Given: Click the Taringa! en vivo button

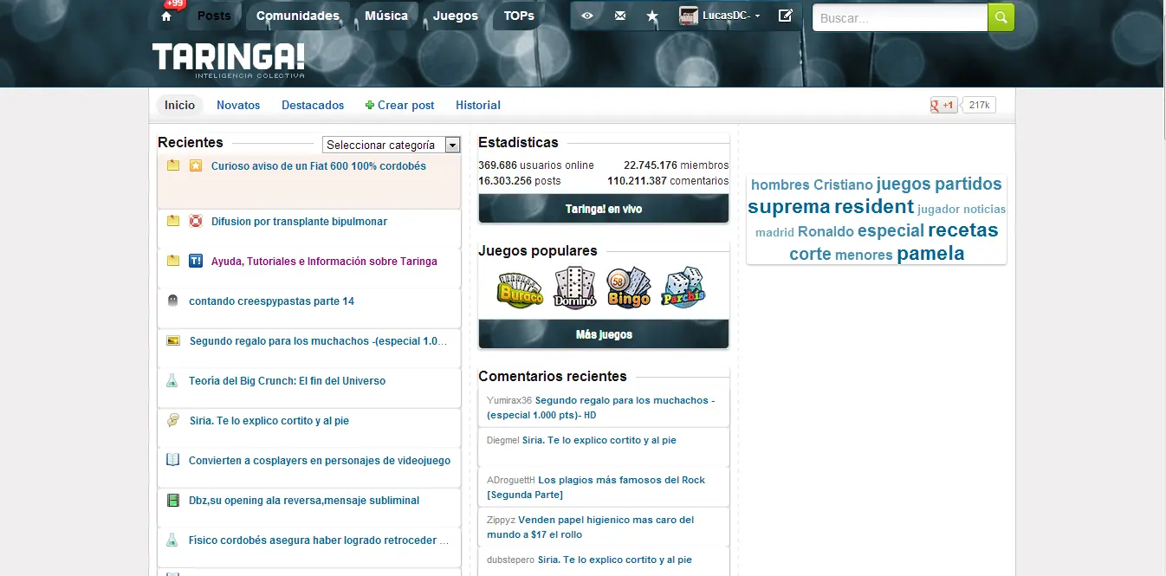Looking at the screenshot, I should [604, 209].
